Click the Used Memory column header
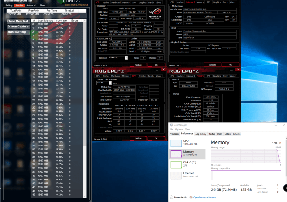 click(x=46, y=21)
